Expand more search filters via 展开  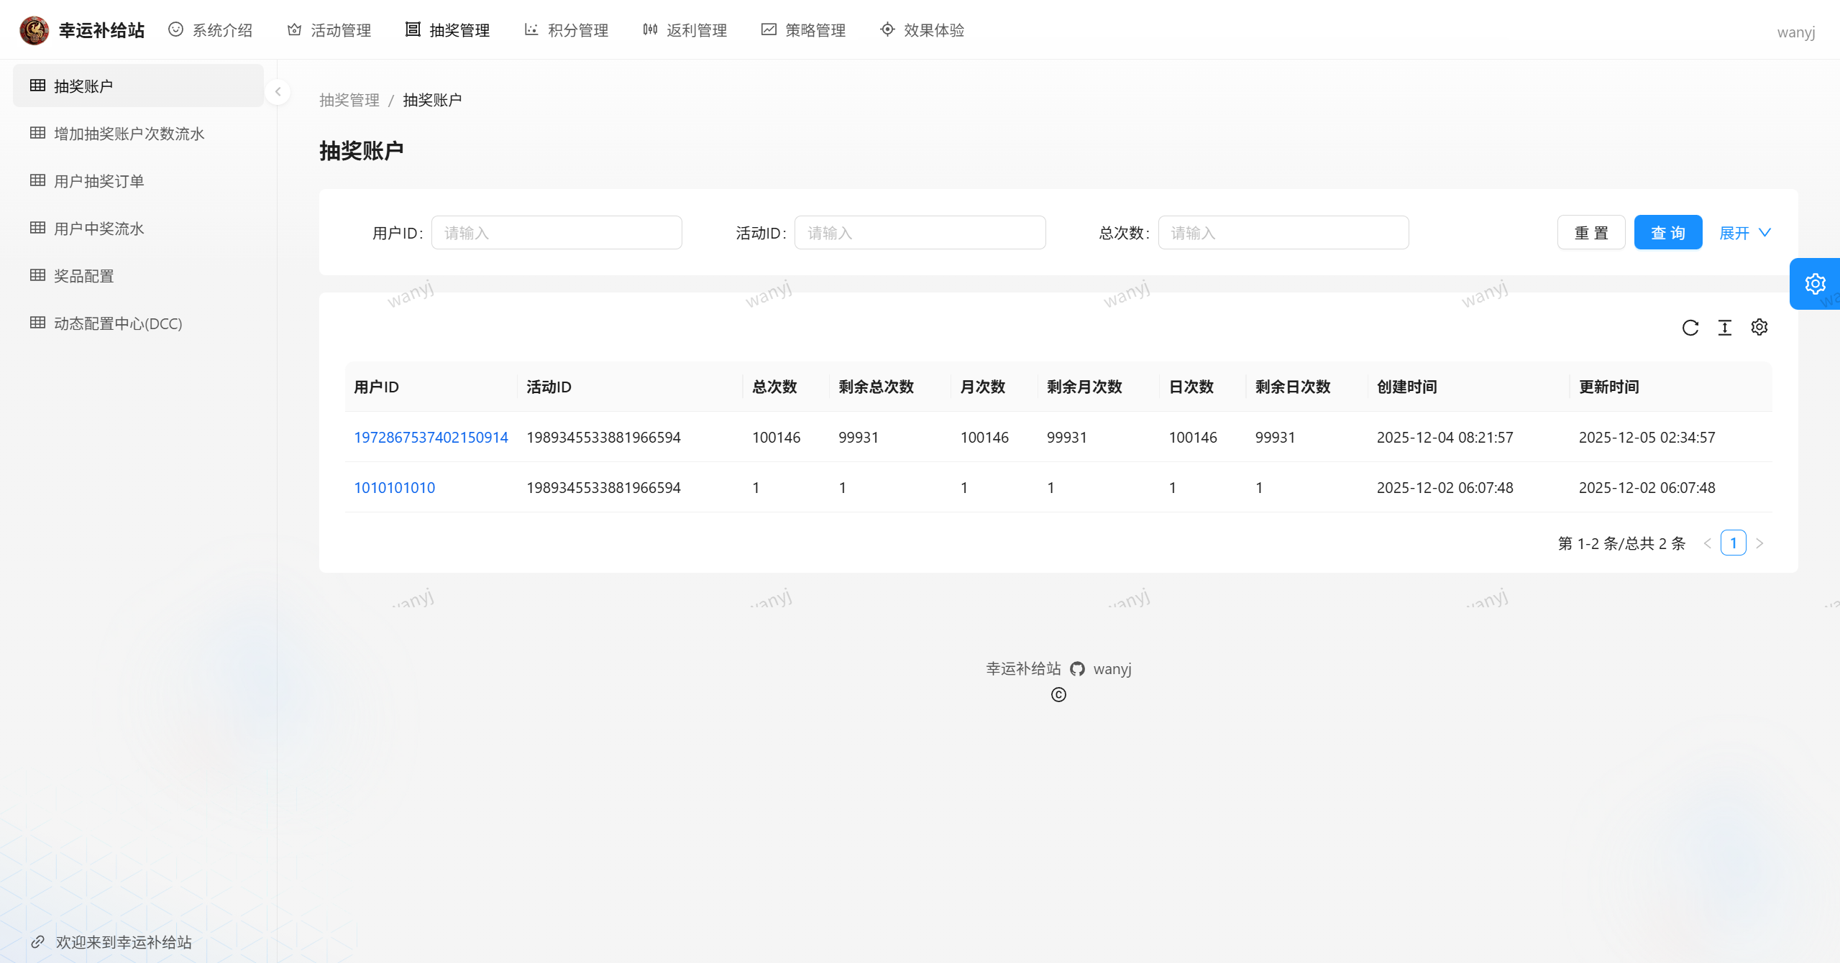(x=1744, y=233)
